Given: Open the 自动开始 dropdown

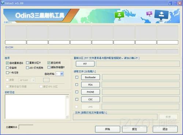Looking at the screenshot, I should [x=60, y=74].
